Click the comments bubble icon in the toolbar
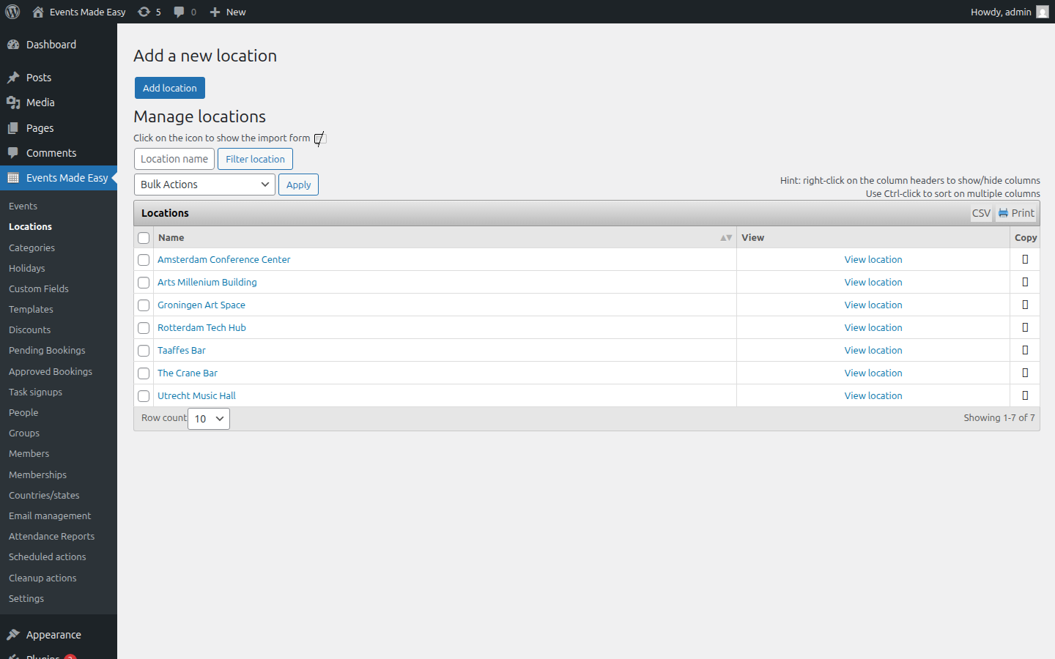 tap(179, 12)
